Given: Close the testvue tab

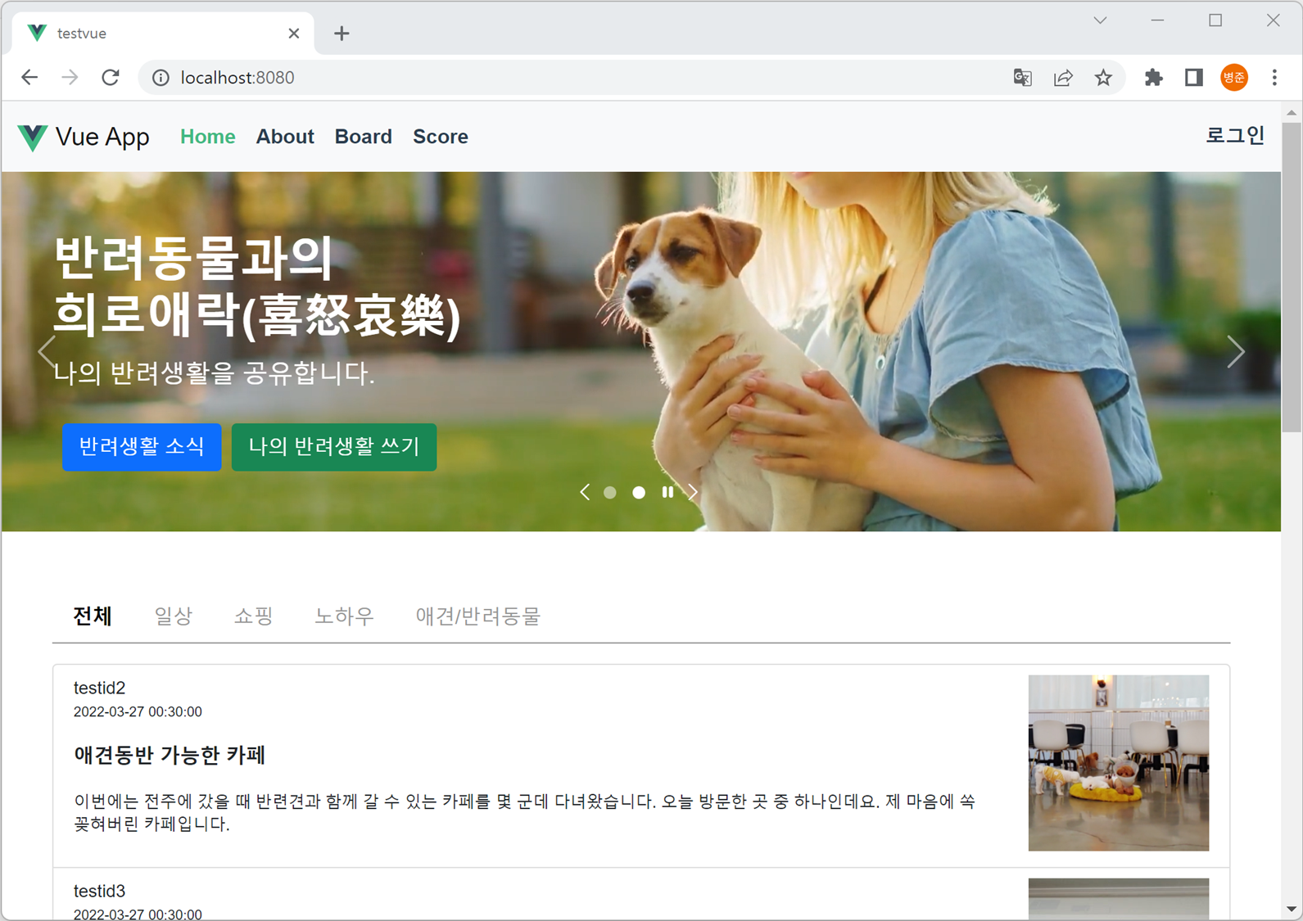Looking at the screenshot, I should 294,34.
